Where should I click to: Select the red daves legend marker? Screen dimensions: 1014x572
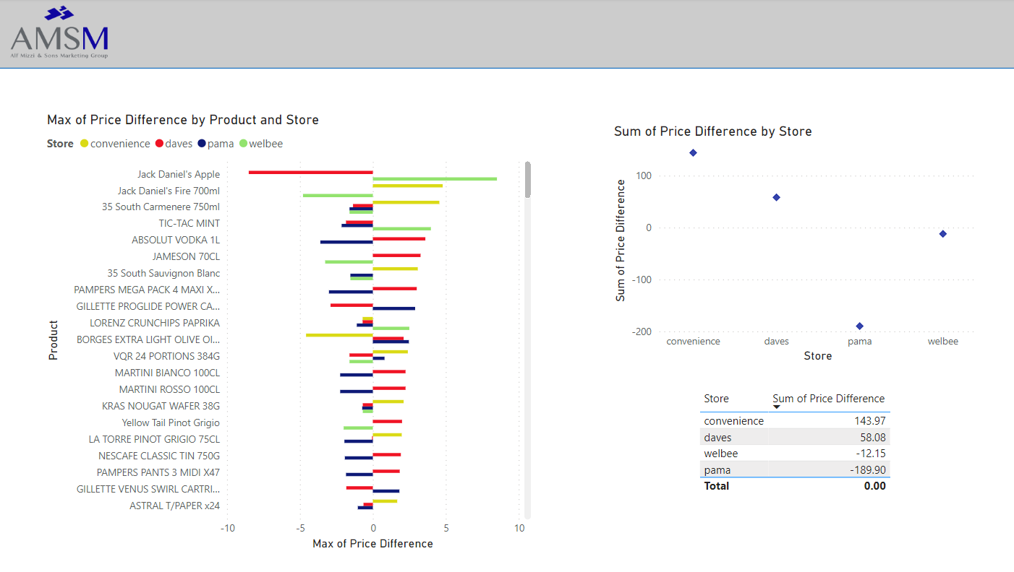[x=159, y=144]
